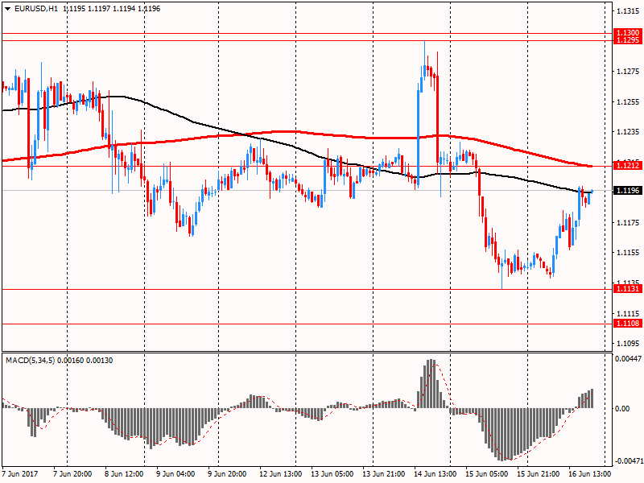This screenshot has height=483, width=644.
Task: Click the 1.1095 price scale value
Action: (x=629, y=344)
